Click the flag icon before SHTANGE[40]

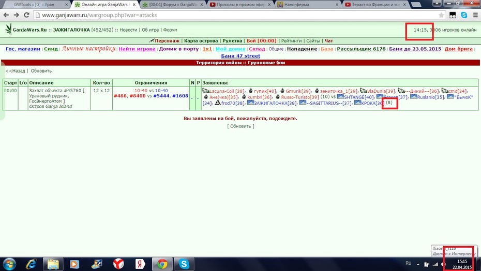(x=340, y=96)
